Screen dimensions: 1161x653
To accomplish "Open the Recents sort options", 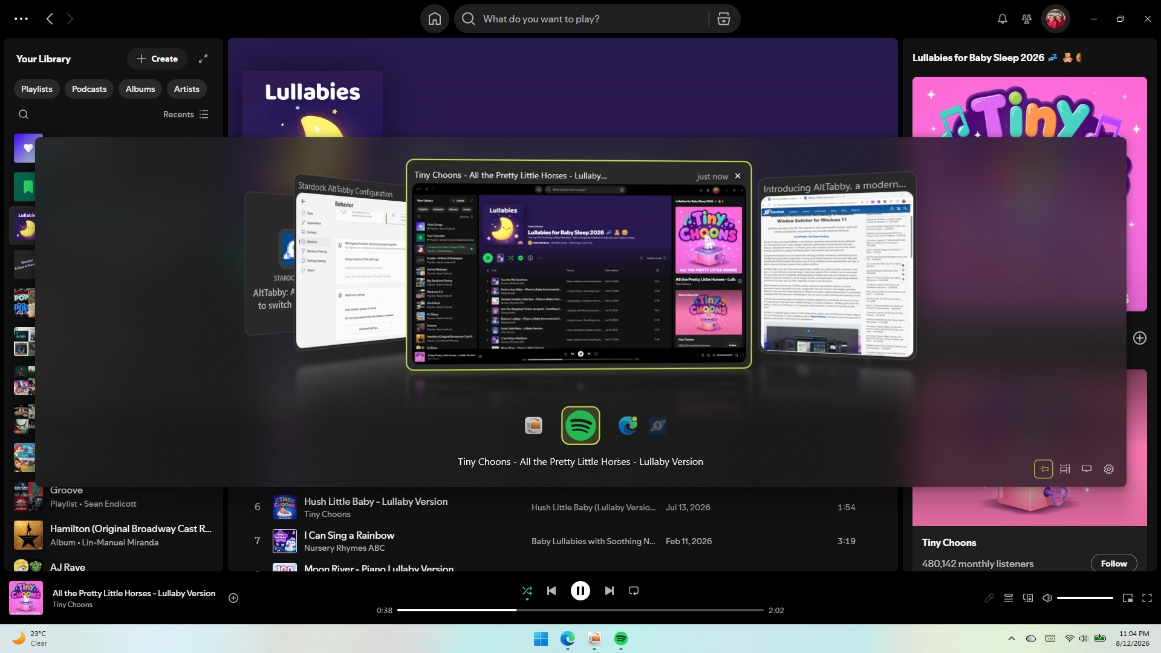I will coord(186,114).
